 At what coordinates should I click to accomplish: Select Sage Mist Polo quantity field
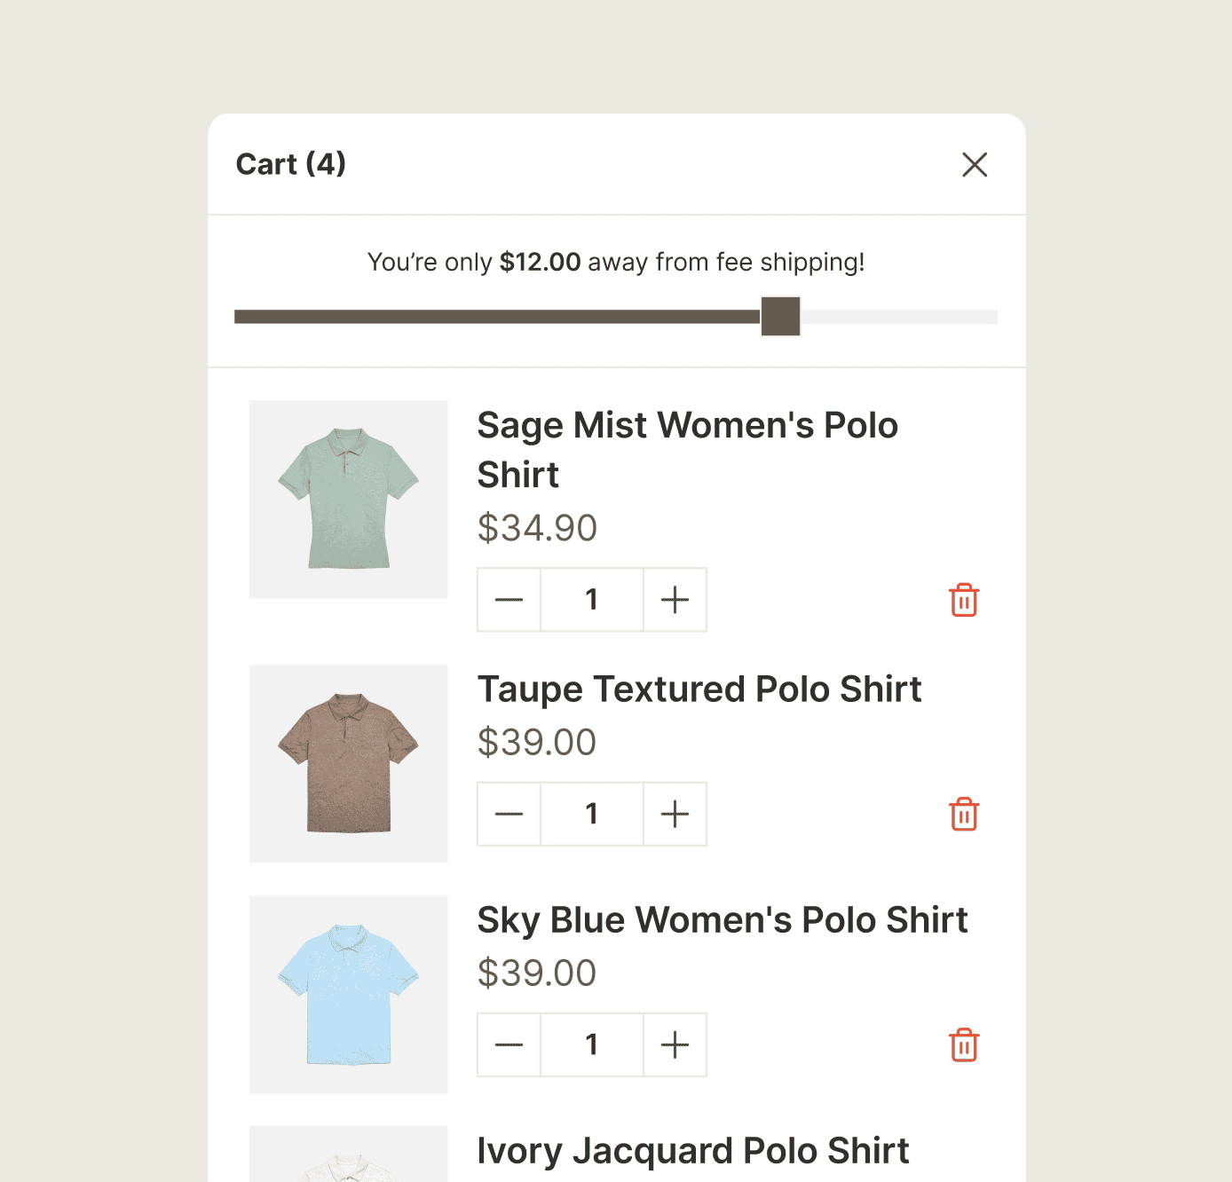[x=592, y=600]
